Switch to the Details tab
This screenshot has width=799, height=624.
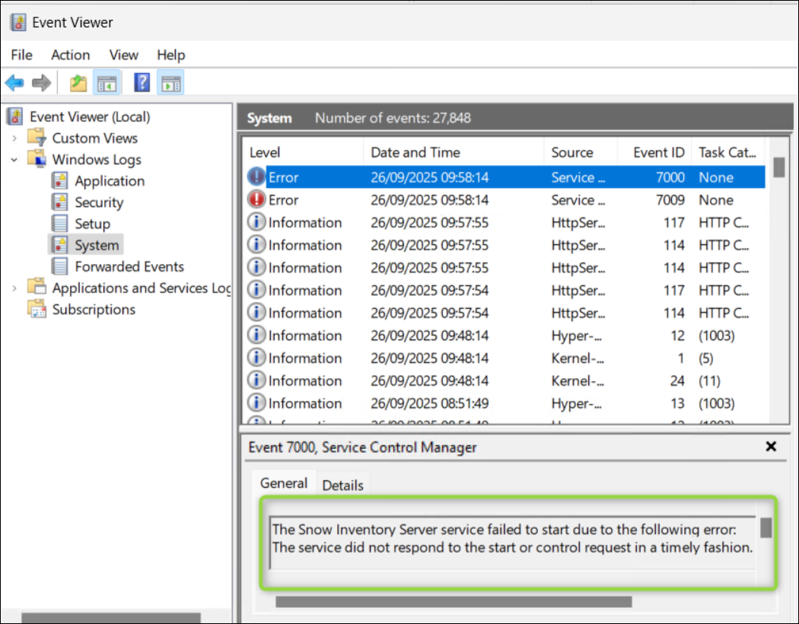(343, 484)
